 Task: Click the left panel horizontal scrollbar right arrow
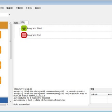click(x=7, y=104)
